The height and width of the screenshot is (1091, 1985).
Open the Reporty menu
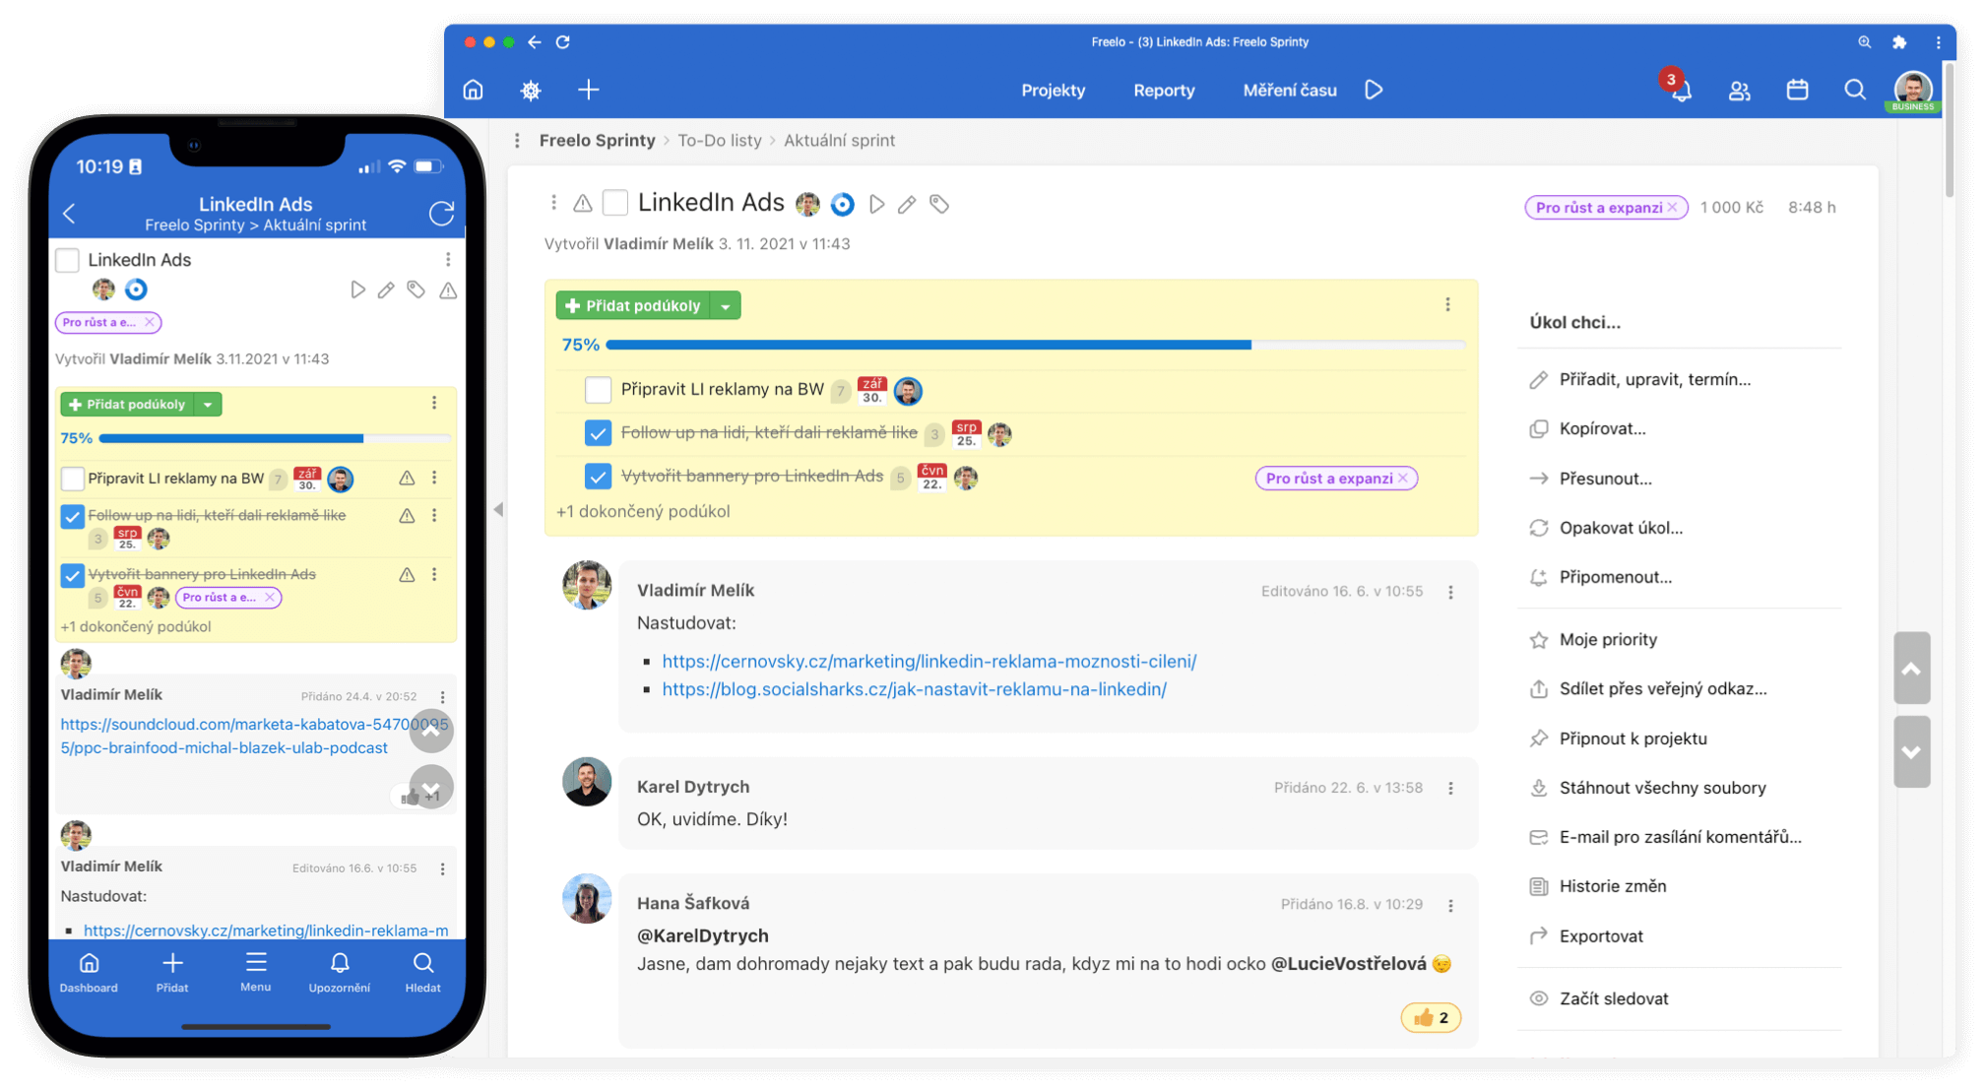pyautogui.click(x=1164, y=90)
